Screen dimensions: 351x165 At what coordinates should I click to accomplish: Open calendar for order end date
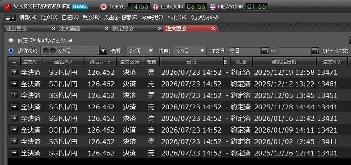(315, 51)
